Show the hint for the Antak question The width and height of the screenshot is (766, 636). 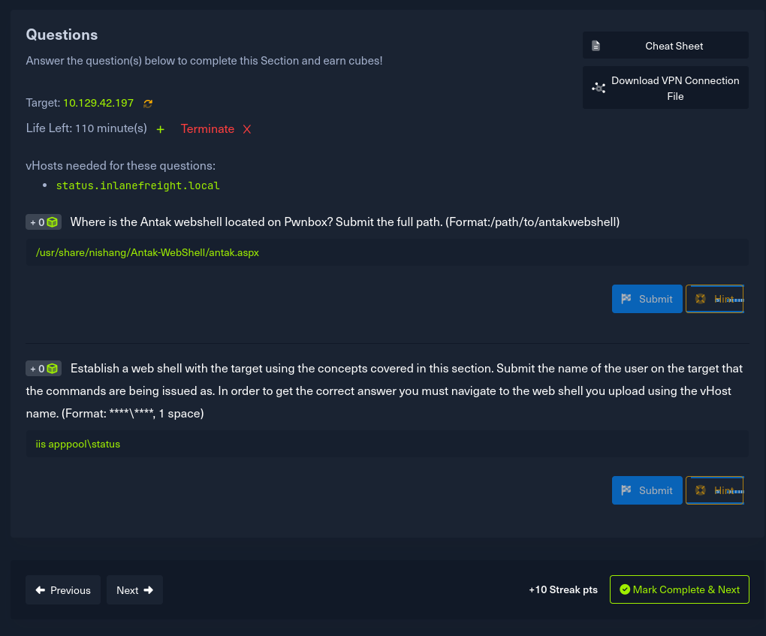(714, 299)
